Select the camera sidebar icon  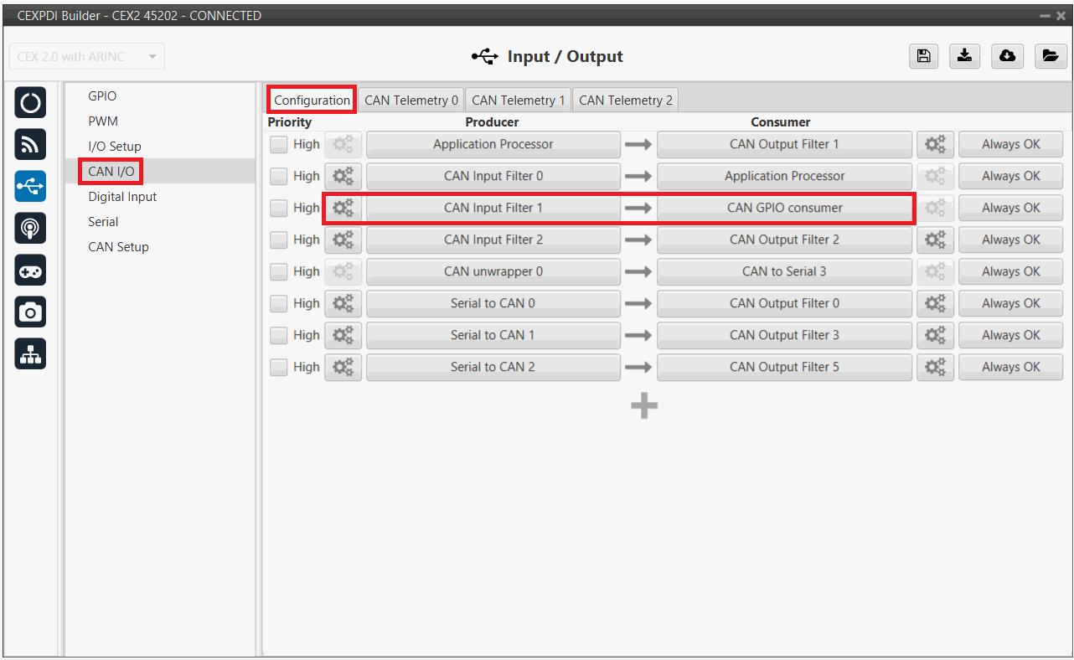click(x=30, y=312)
